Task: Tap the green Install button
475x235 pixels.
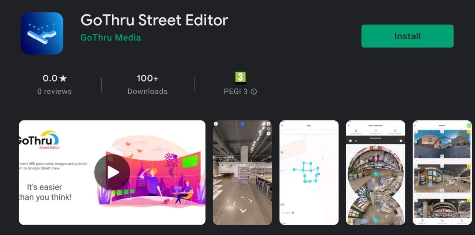Action: (x=407, y=36)
